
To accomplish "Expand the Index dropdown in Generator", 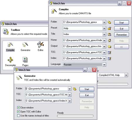I will (70, 101).
